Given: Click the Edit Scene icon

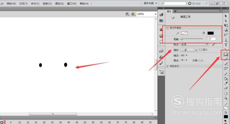Looking at the screenshot, I should point(127,14).
